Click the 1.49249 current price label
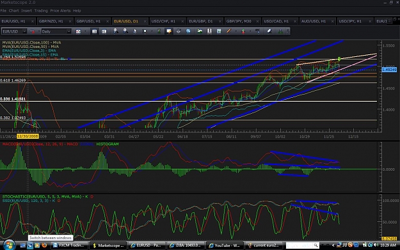400x250 pixels. tap(389, 70)
